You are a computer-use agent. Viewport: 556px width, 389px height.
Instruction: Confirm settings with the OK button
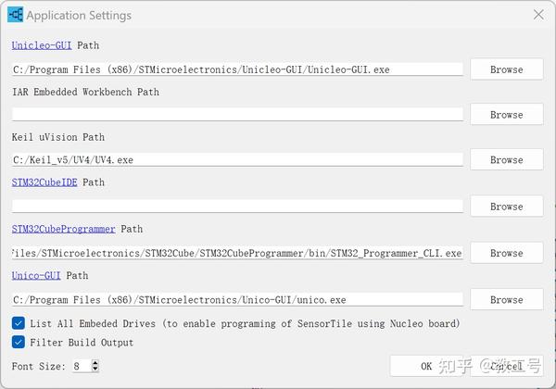point(426,366)
